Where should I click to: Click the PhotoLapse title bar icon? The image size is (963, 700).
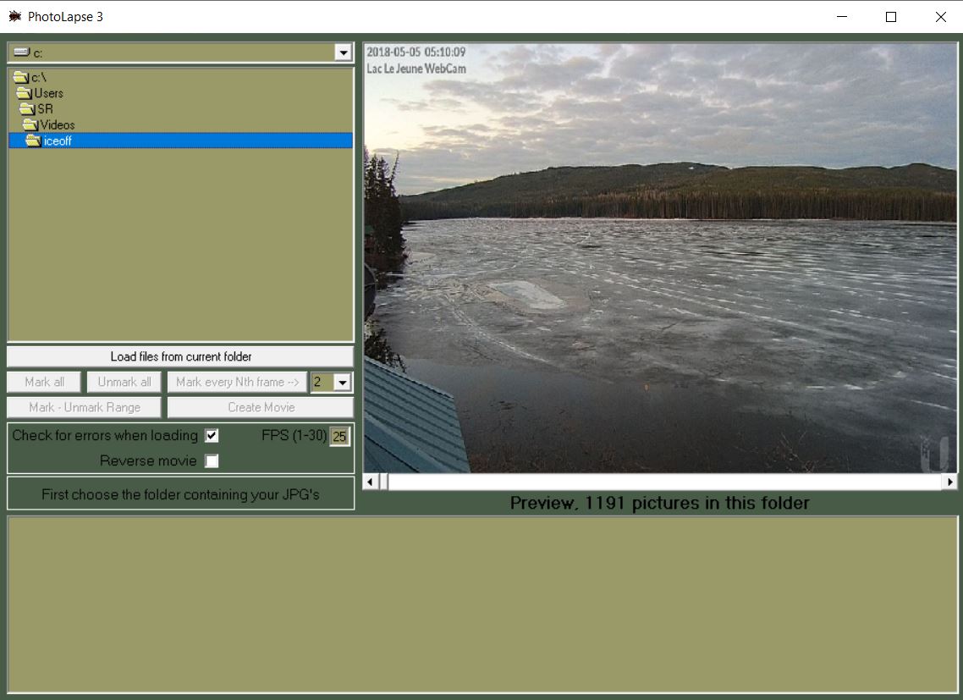click(x=15, y=16)
